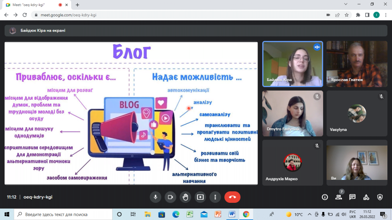Raise hand in the meeting

click(x=185, y=197)
